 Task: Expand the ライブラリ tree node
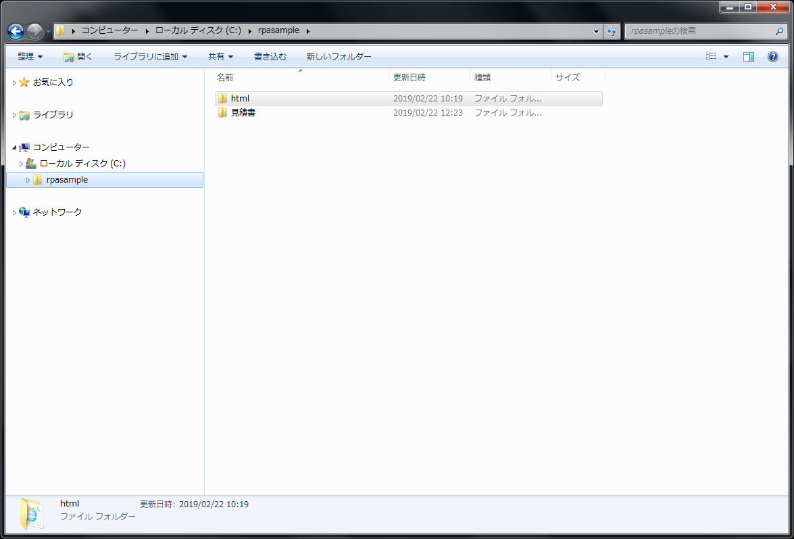(14, 115)
